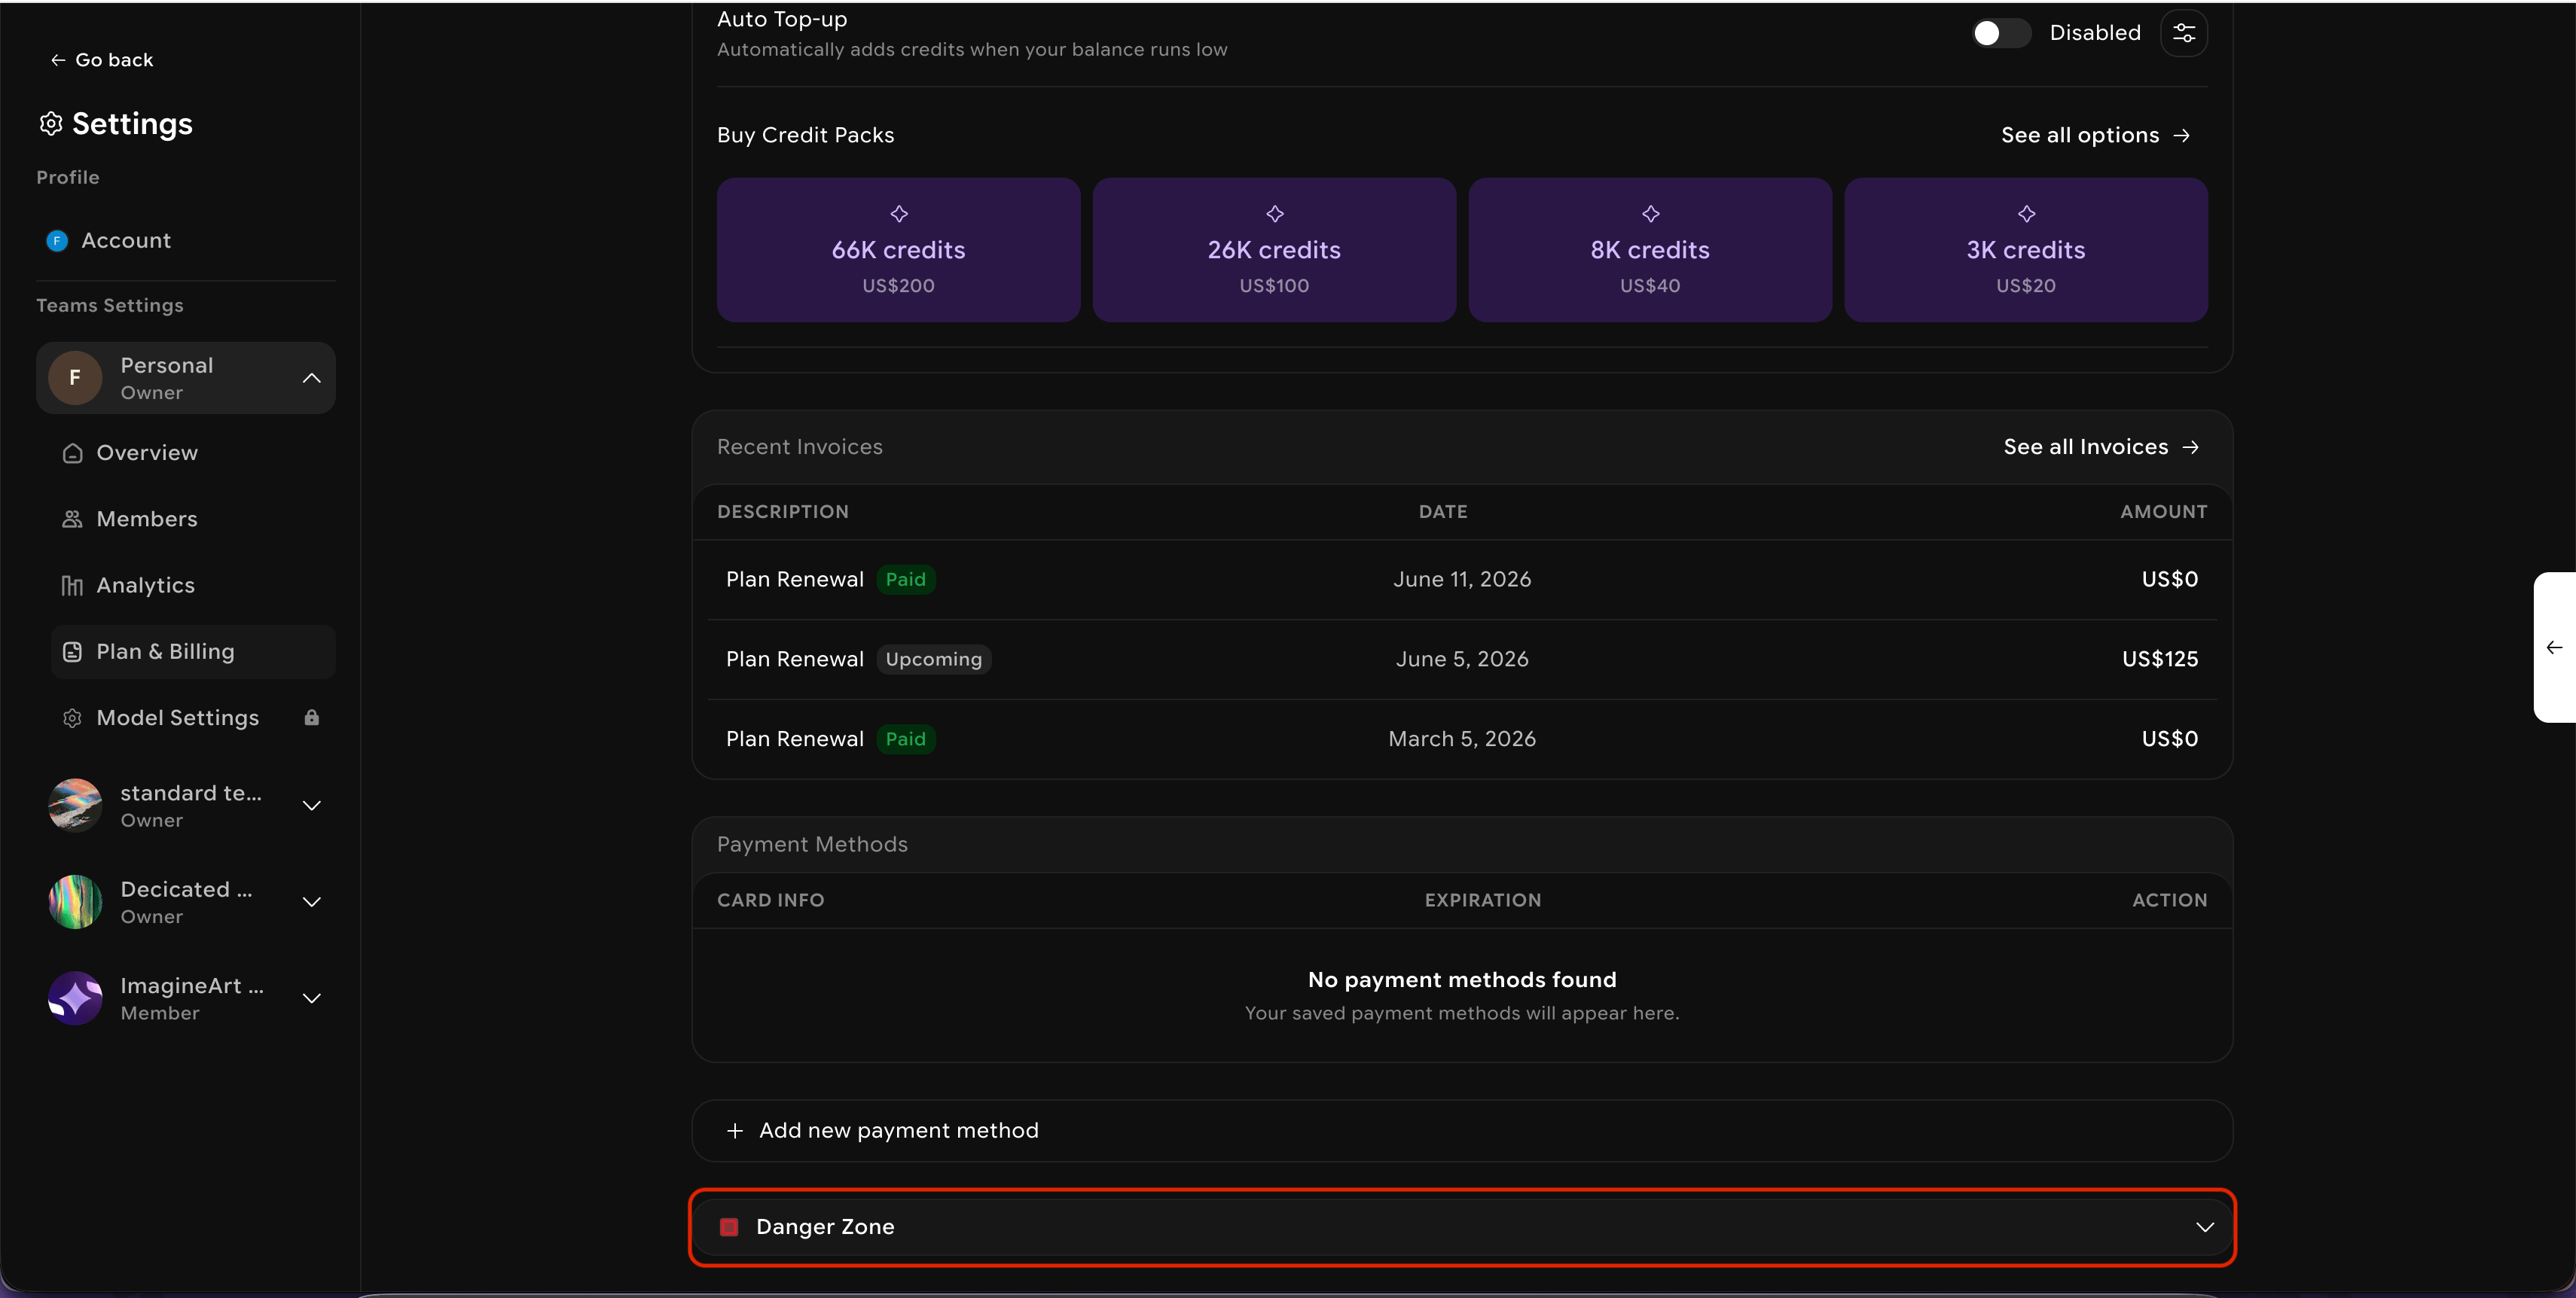Expand the ImagineArt ... team section
2576x1298 pixels.
pyautogui.click(x=311, y=998)
